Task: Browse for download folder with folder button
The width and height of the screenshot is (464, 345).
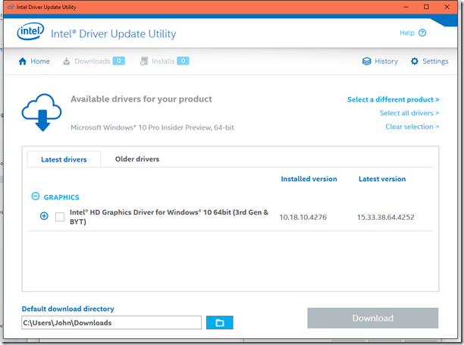Action: pos(220,322)
